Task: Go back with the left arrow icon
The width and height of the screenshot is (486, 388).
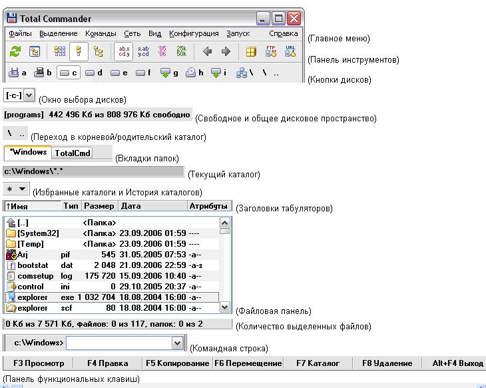Action: coord(207,51)
